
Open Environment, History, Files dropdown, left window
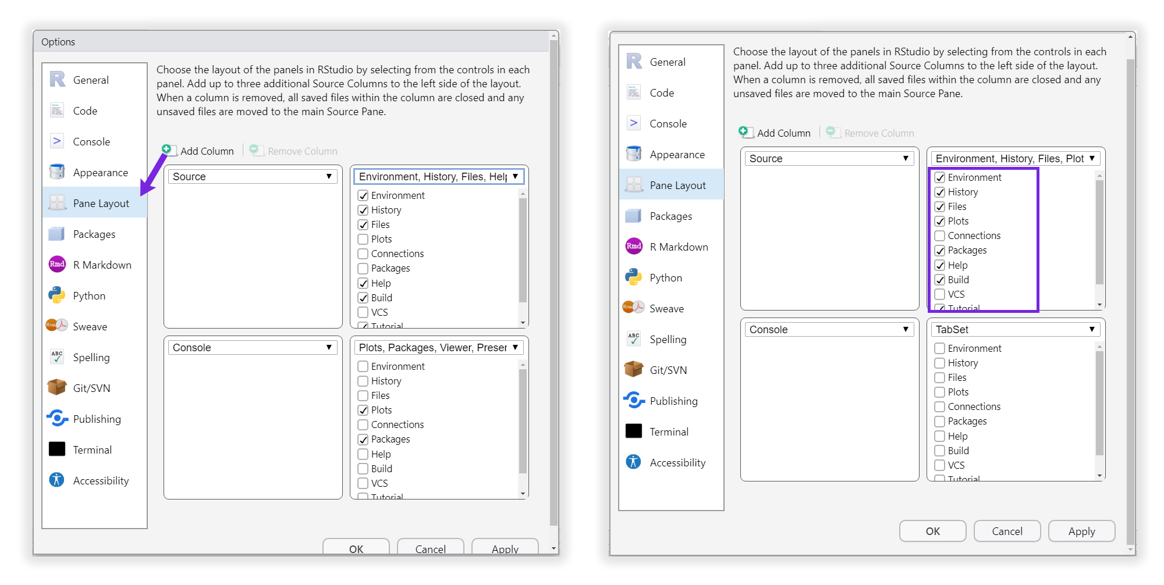point(439,176)
